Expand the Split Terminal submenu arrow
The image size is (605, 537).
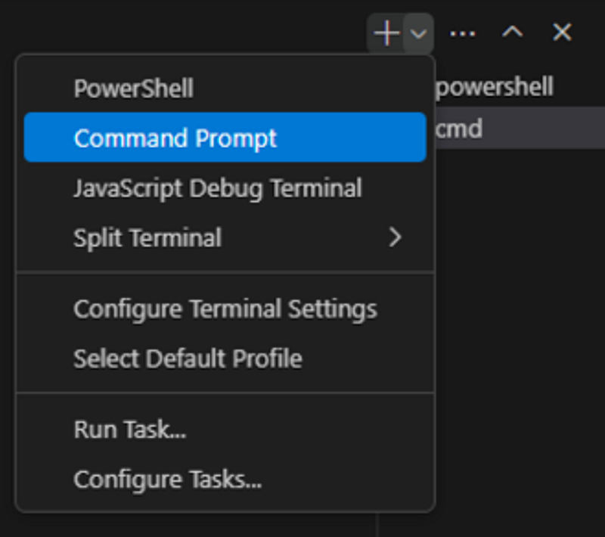point(395,237)
